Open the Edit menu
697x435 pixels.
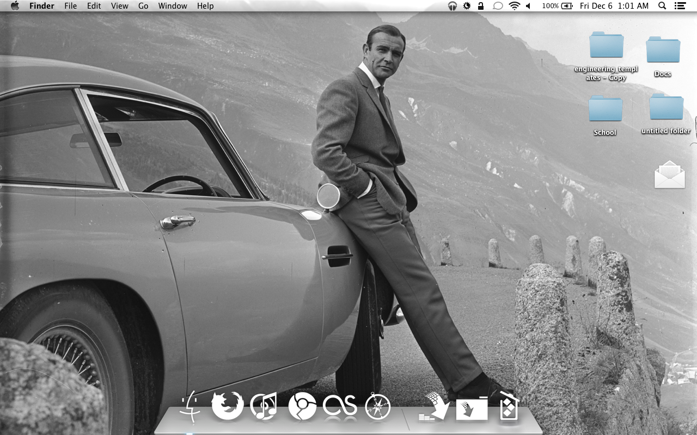94,6
